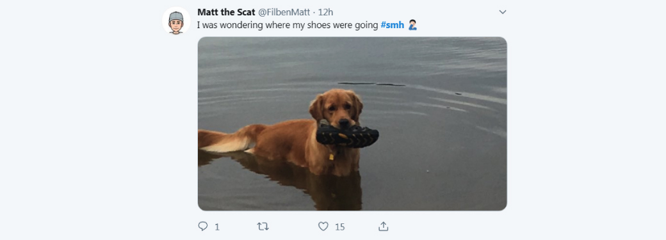Click the facepalm emoji in the tweet
Viewport: 666px width, 240px height.
click(412, 25)
